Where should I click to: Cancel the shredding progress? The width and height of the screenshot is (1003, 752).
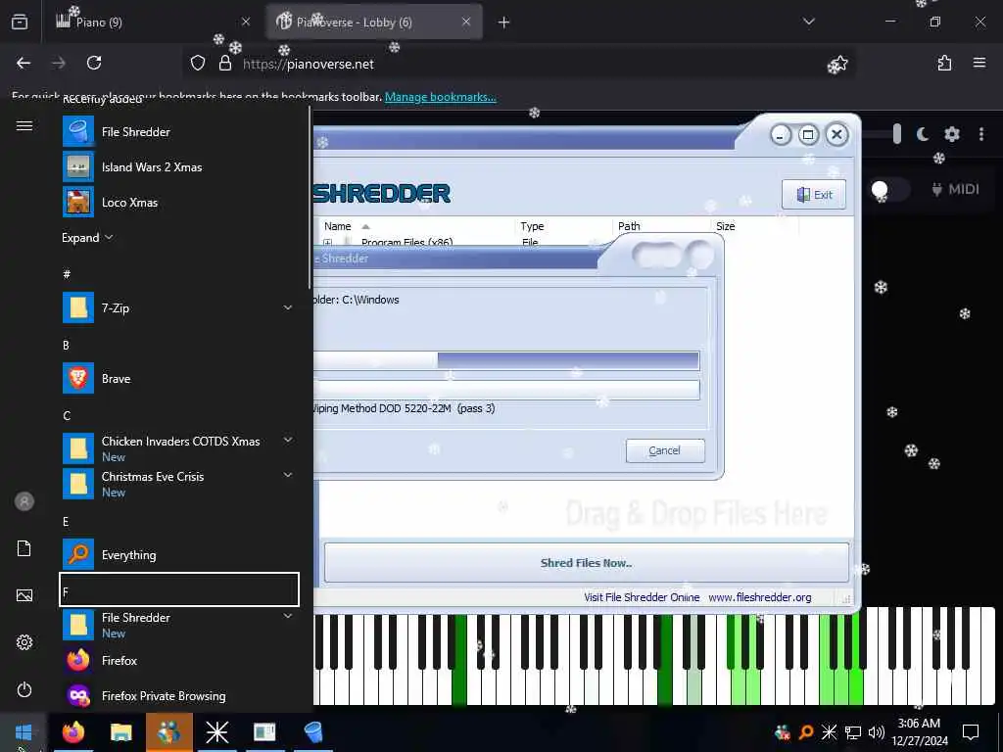tap(665, 450)
